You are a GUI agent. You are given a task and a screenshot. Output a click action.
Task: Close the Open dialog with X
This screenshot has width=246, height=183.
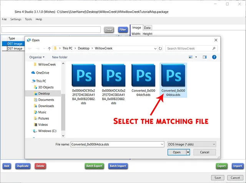[216, 40]
